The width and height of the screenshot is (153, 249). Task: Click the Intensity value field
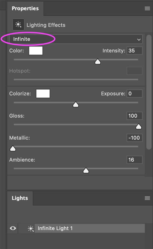coord(134,51)
